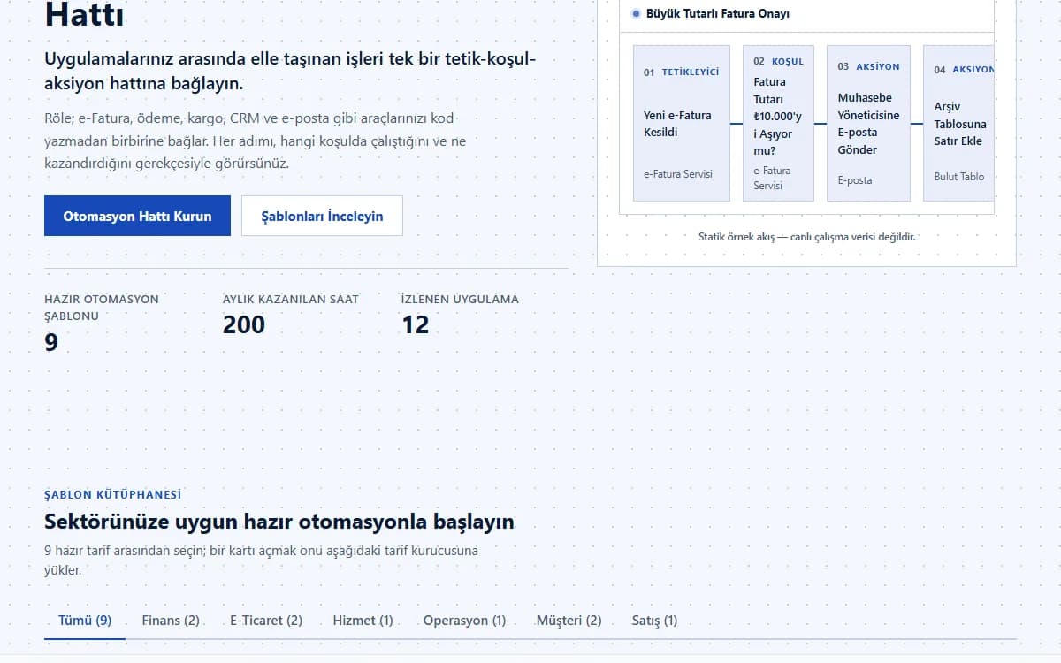The image size is (1061, 663).
Task: Click the Fatura Tutarı ₺10.000'yi Aşıyor mu condition card
Action: pyautogui.click(x=778, y=123)
